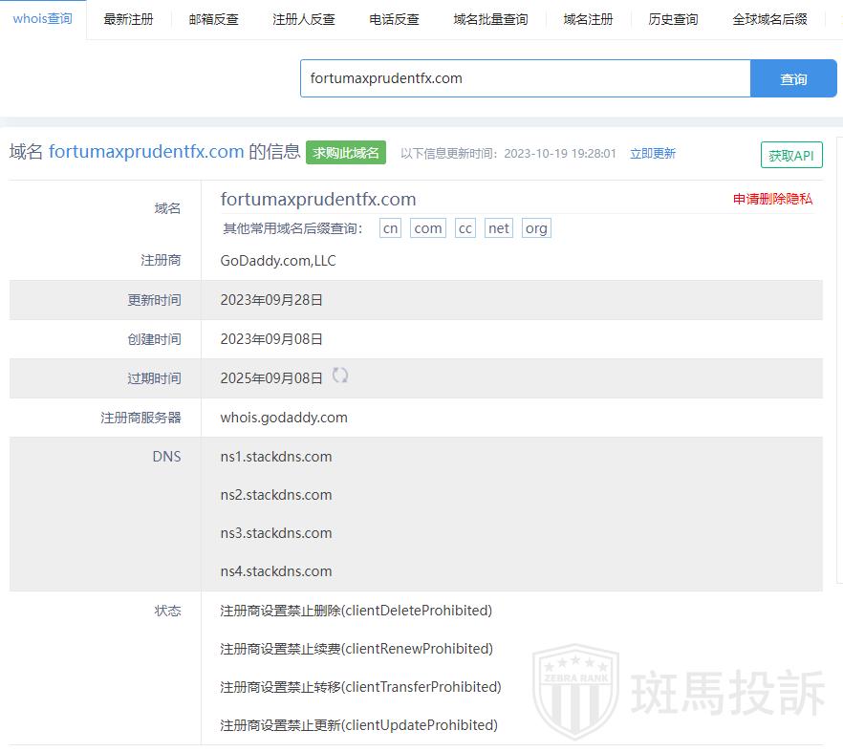Open 域名批量查询 tab
The width and height of the screenshot is (843, 752).
pos(489,19)
